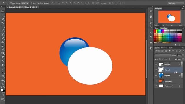Select the Ellipse 3 layer row
This screenshot has height=104, width=185.
tap(169, 70)
